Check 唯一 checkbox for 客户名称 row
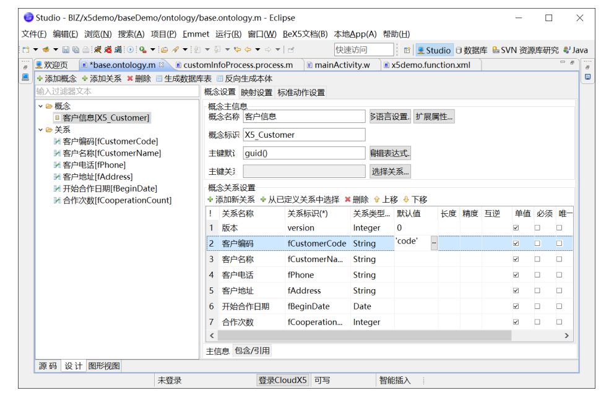This screenshot has width=601, height=393. tap(560, 259)
